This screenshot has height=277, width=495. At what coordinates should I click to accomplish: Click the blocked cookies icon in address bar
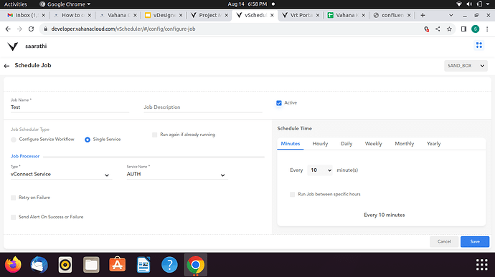click(x=427, y=29)
